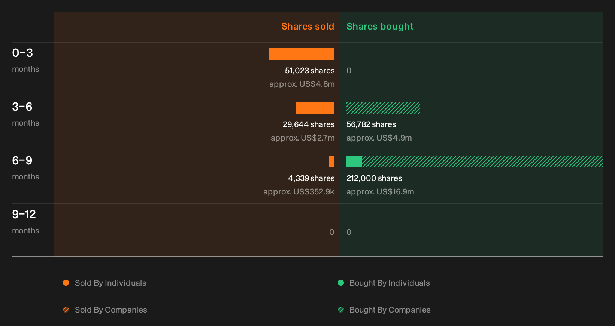Select the approx. US$16.9m value
615x326 pixels.
click(x=380, y=192)
